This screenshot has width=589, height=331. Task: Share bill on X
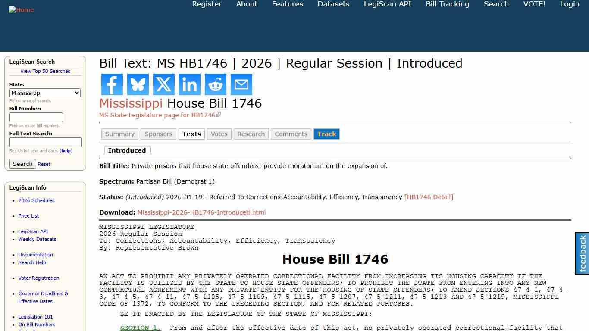pos(163,84)
